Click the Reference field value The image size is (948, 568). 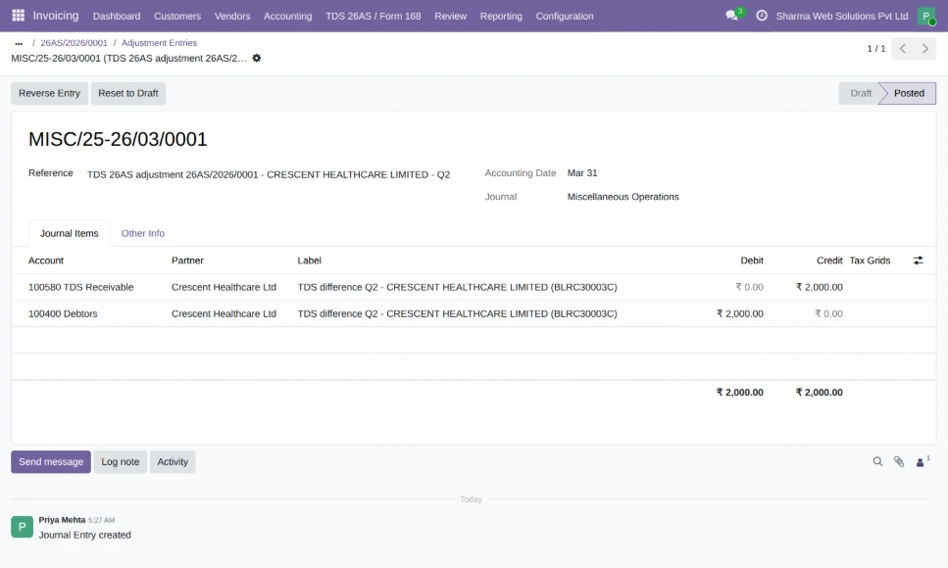(269, 174)
